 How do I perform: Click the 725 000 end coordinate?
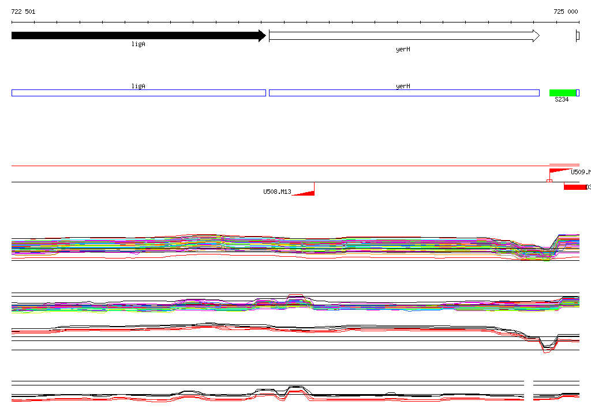coord(565,12)
